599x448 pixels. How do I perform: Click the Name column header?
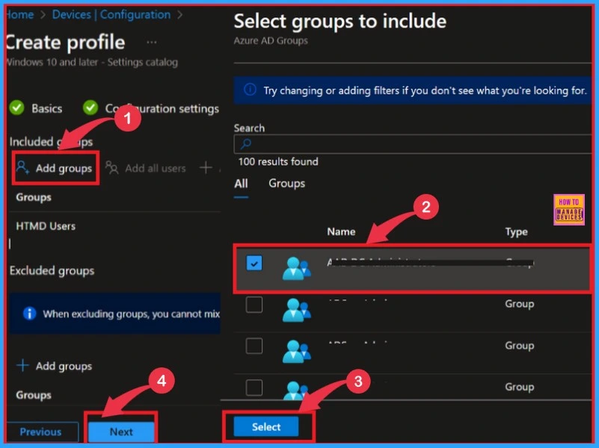[x=341, y=231]
